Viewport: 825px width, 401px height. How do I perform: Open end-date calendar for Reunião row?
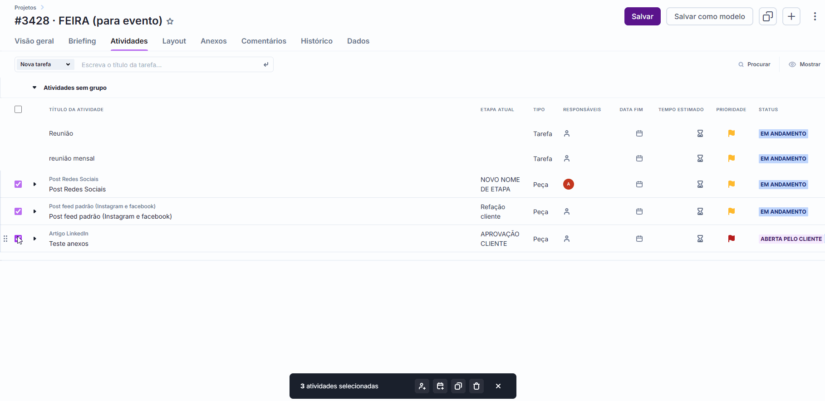[x=639, y=133]
